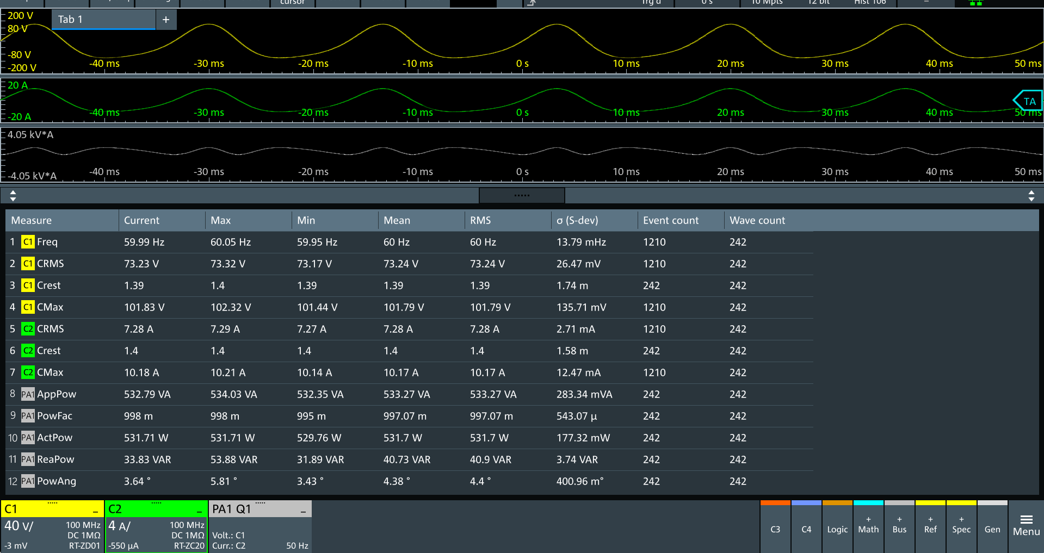
Task: Minimize the C2 channel badge
Action: pos(199,511)
